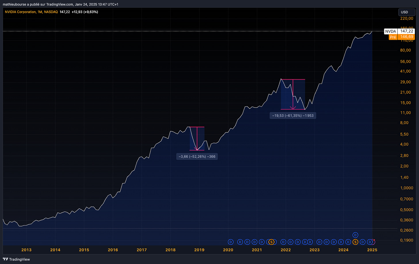Click the 2021 label on time axis
The width and height of the screenshot is (419, 264).
(x=257, y=250)
